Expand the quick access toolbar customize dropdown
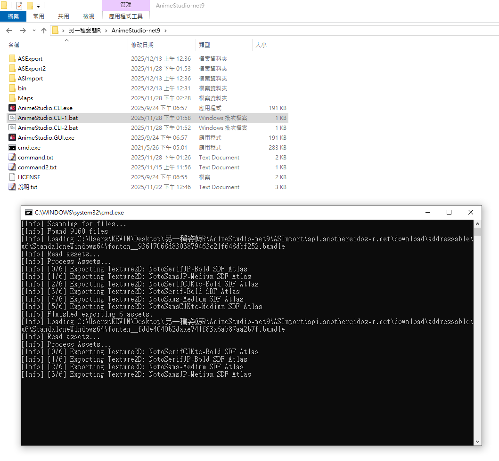The height and width of the screenshot is (461, 499). tap(39, 6)
